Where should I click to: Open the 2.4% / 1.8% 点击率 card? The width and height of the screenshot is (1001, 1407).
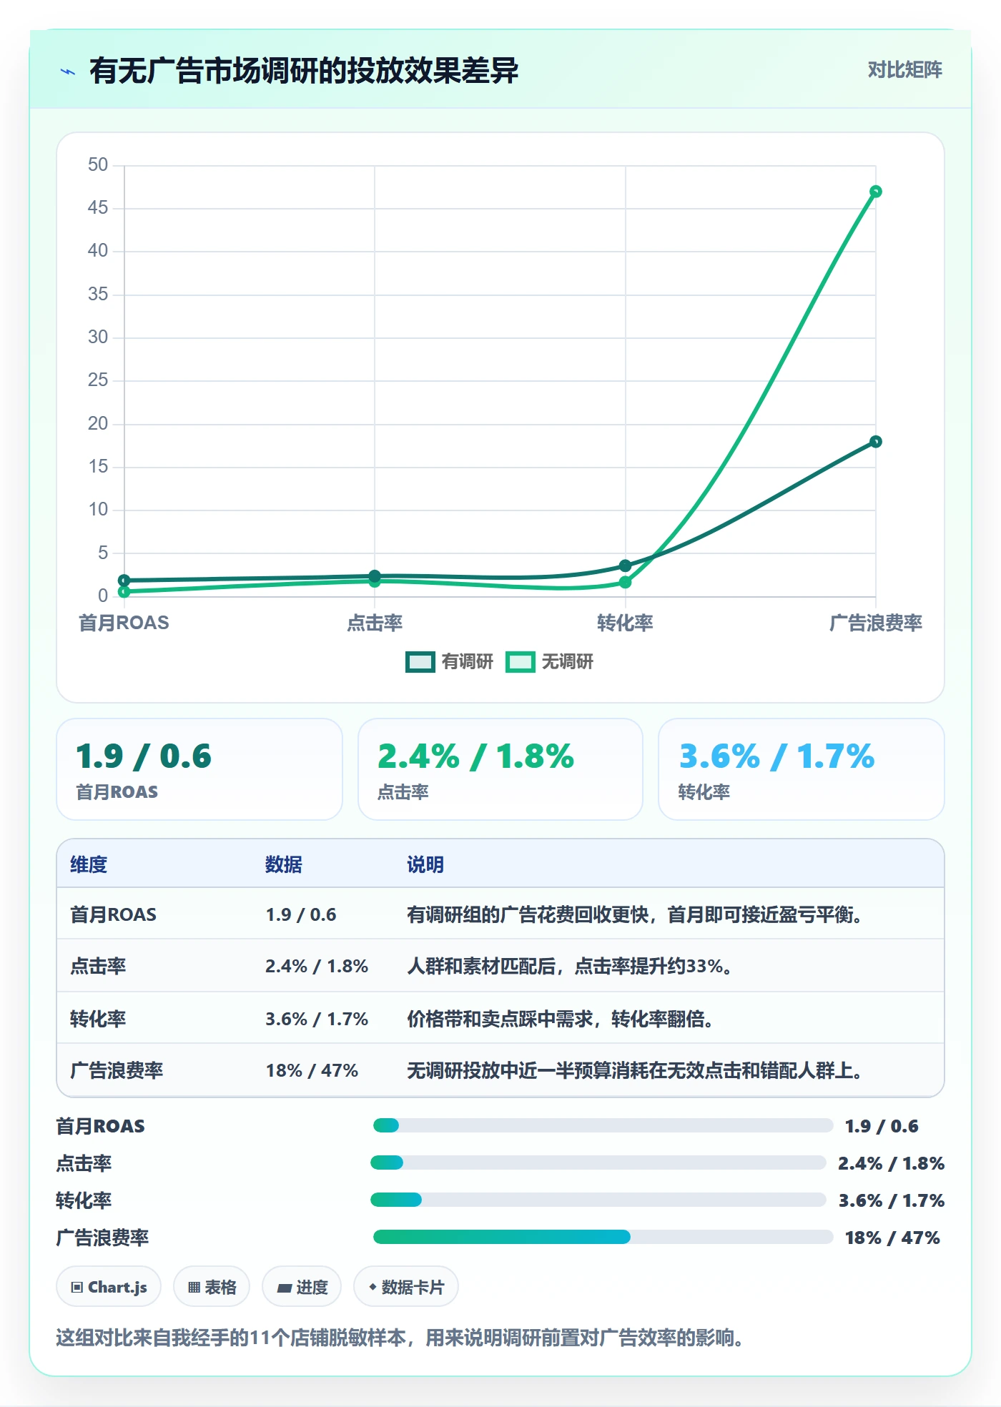click(500, 769)
